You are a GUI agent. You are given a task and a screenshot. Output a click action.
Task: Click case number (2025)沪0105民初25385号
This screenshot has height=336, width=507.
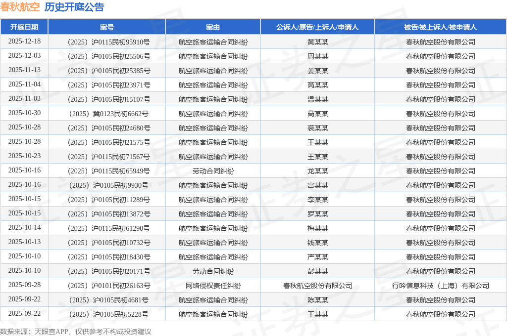(108, 71)
